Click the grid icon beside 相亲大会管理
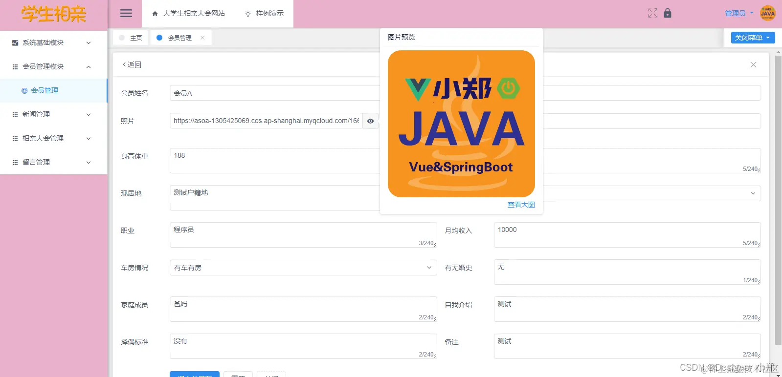The height and width of the screenshot is (377, 782). click(x=15, y=139)
